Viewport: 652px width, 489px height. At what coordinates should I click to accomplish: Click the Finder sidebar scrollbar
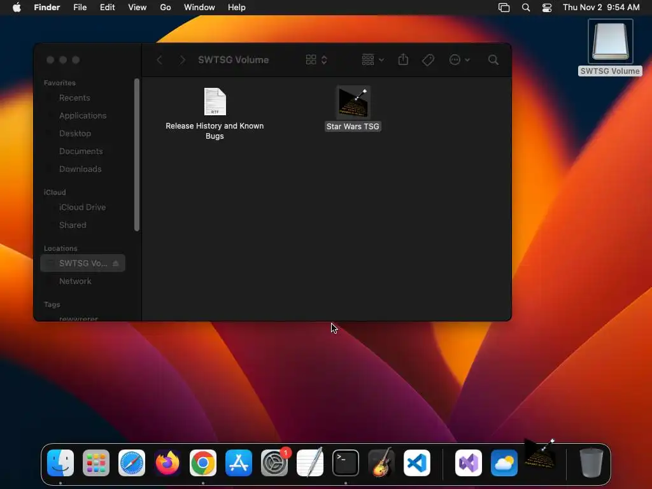[137, 155]
